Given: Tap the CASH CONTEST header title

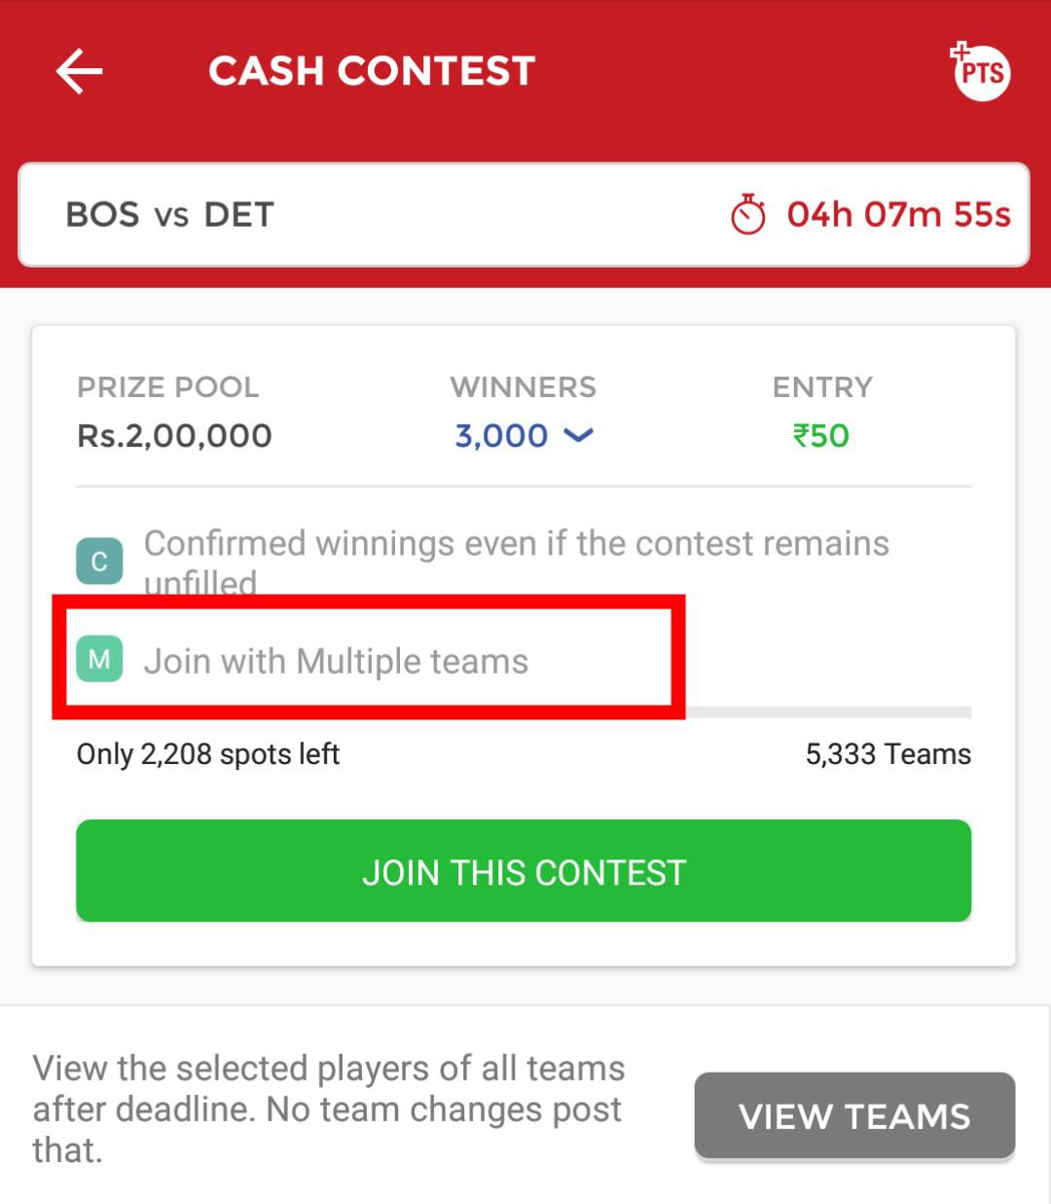Looking at the screenshot, I should pyautogui.click(x=372, y=71).
